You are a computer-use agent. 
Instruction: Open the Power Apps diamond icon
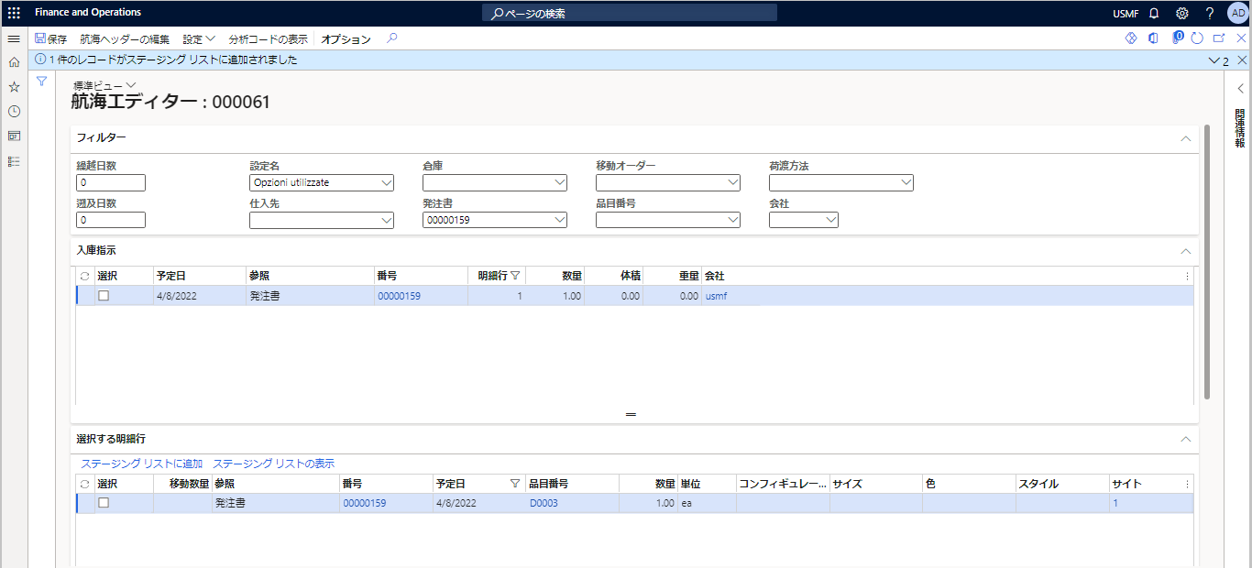(x=1131, y=38)
